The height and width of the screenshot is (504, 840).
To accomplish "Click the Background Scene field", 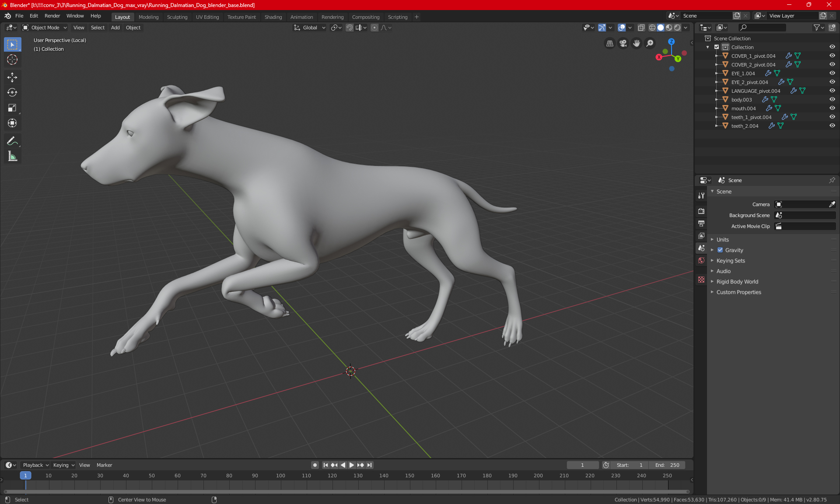I will tap(805, 215).
